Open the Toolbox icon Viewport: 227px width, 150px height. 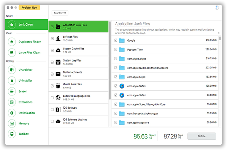point(12,134)
